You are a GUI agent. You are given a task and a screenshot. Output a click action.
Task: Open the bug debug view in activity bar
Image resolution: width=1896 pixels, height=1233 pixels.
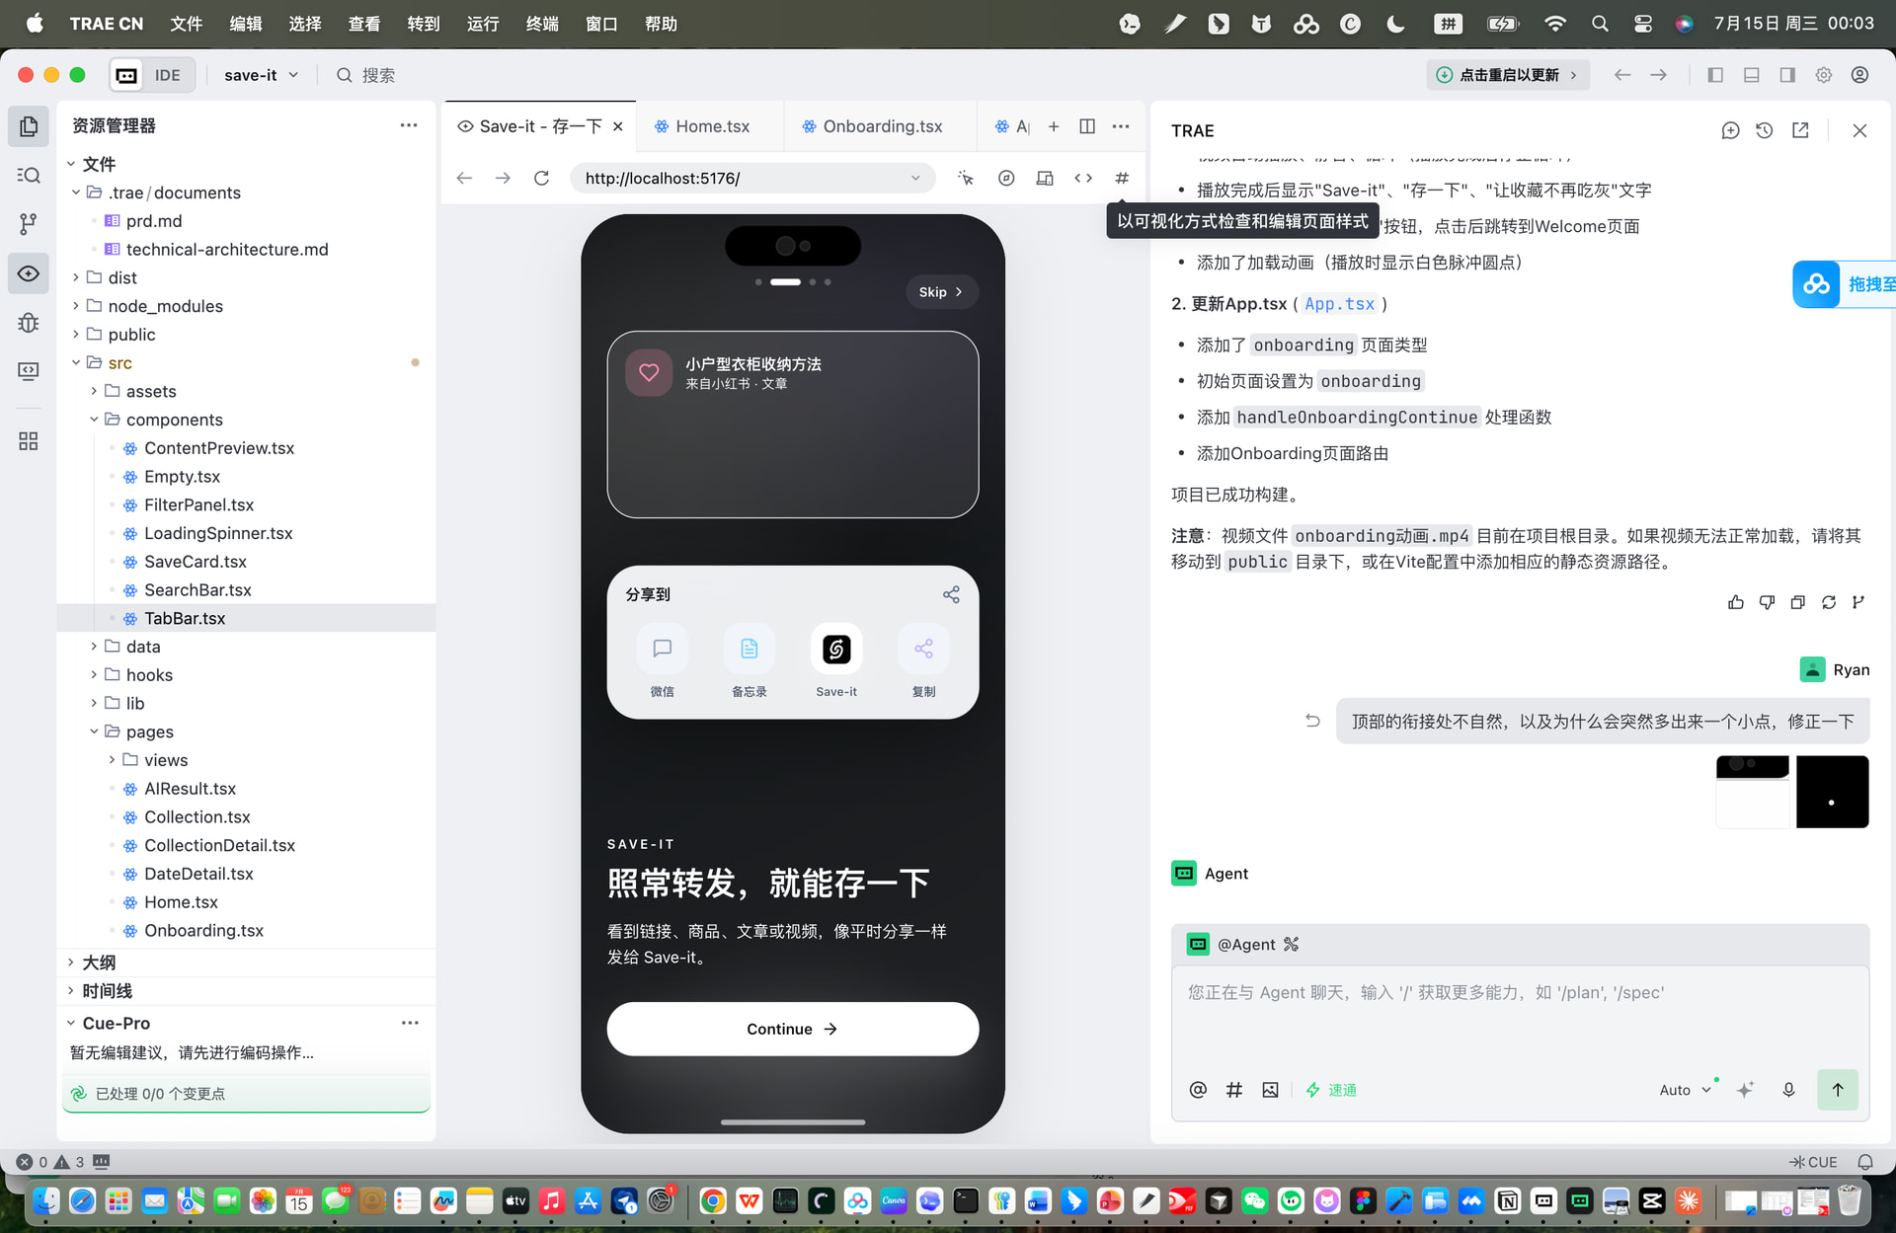pyautogui.click(x=29, y=323)
